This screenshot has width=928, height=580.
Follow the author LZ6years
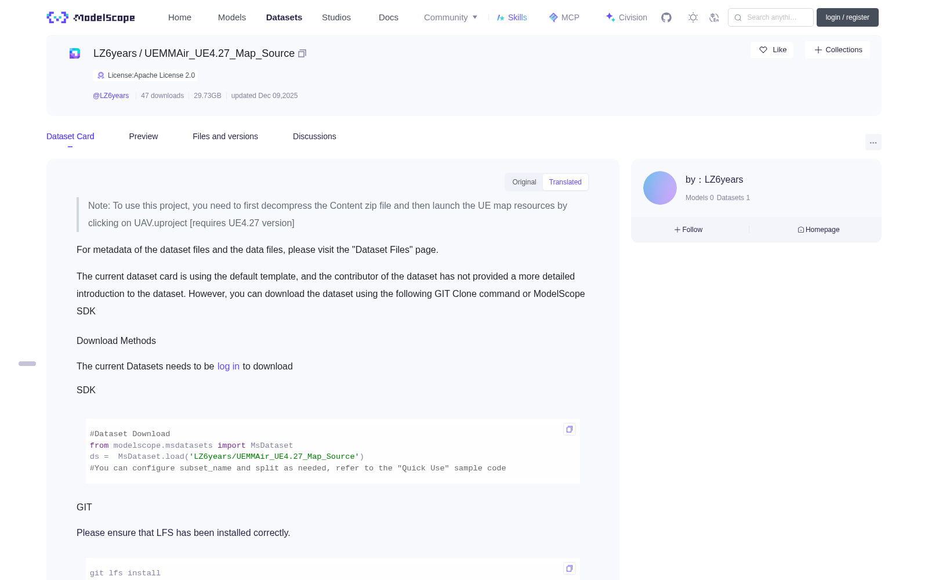[x=688, y=230]
